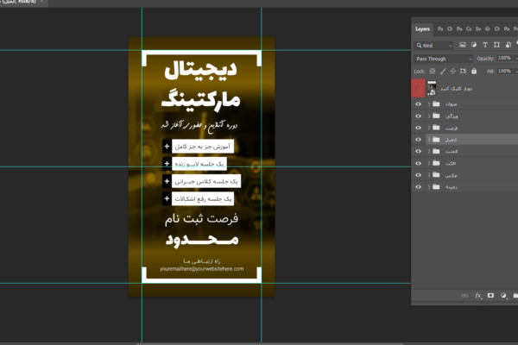Click the lock image pixels brush icon
The image size is (518, 345).
pos(441,71)
